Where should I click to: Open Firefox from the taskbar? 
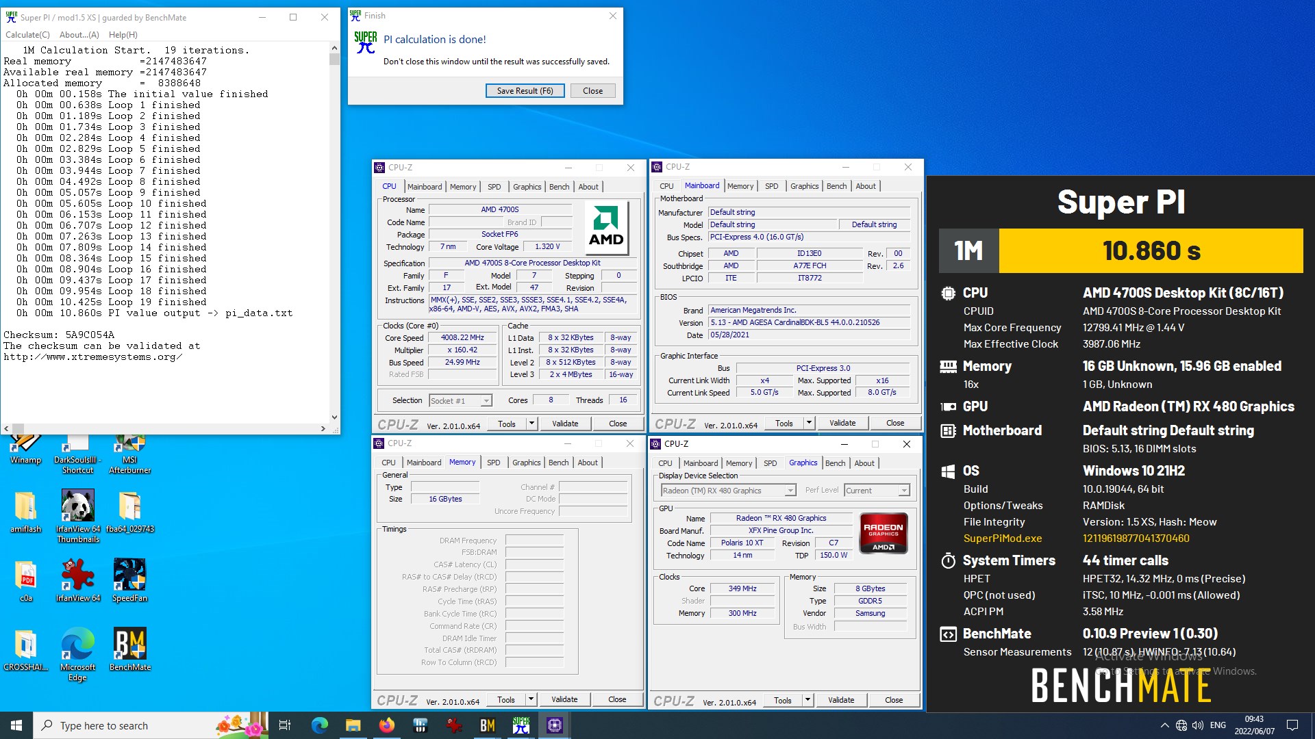coord(387,725)
